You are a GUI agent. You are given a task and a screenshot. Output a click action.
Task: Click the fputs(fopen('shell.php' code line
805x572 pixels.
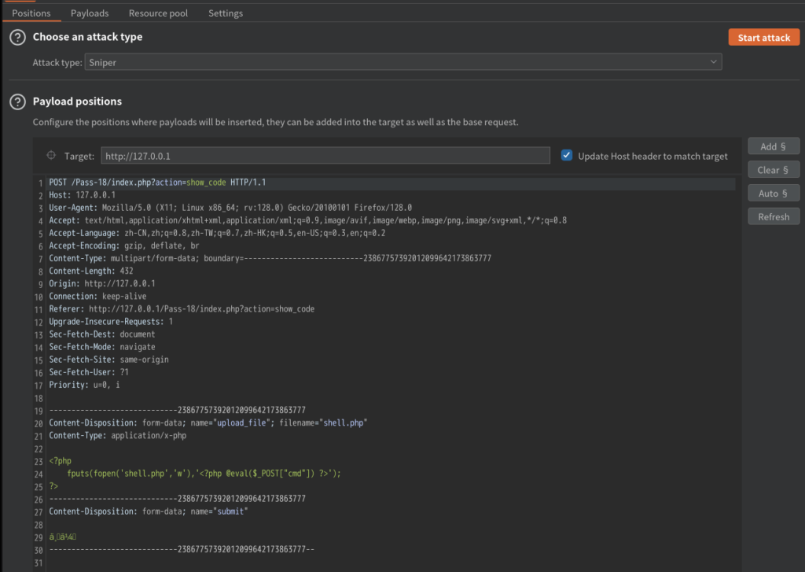click(204, 474)
